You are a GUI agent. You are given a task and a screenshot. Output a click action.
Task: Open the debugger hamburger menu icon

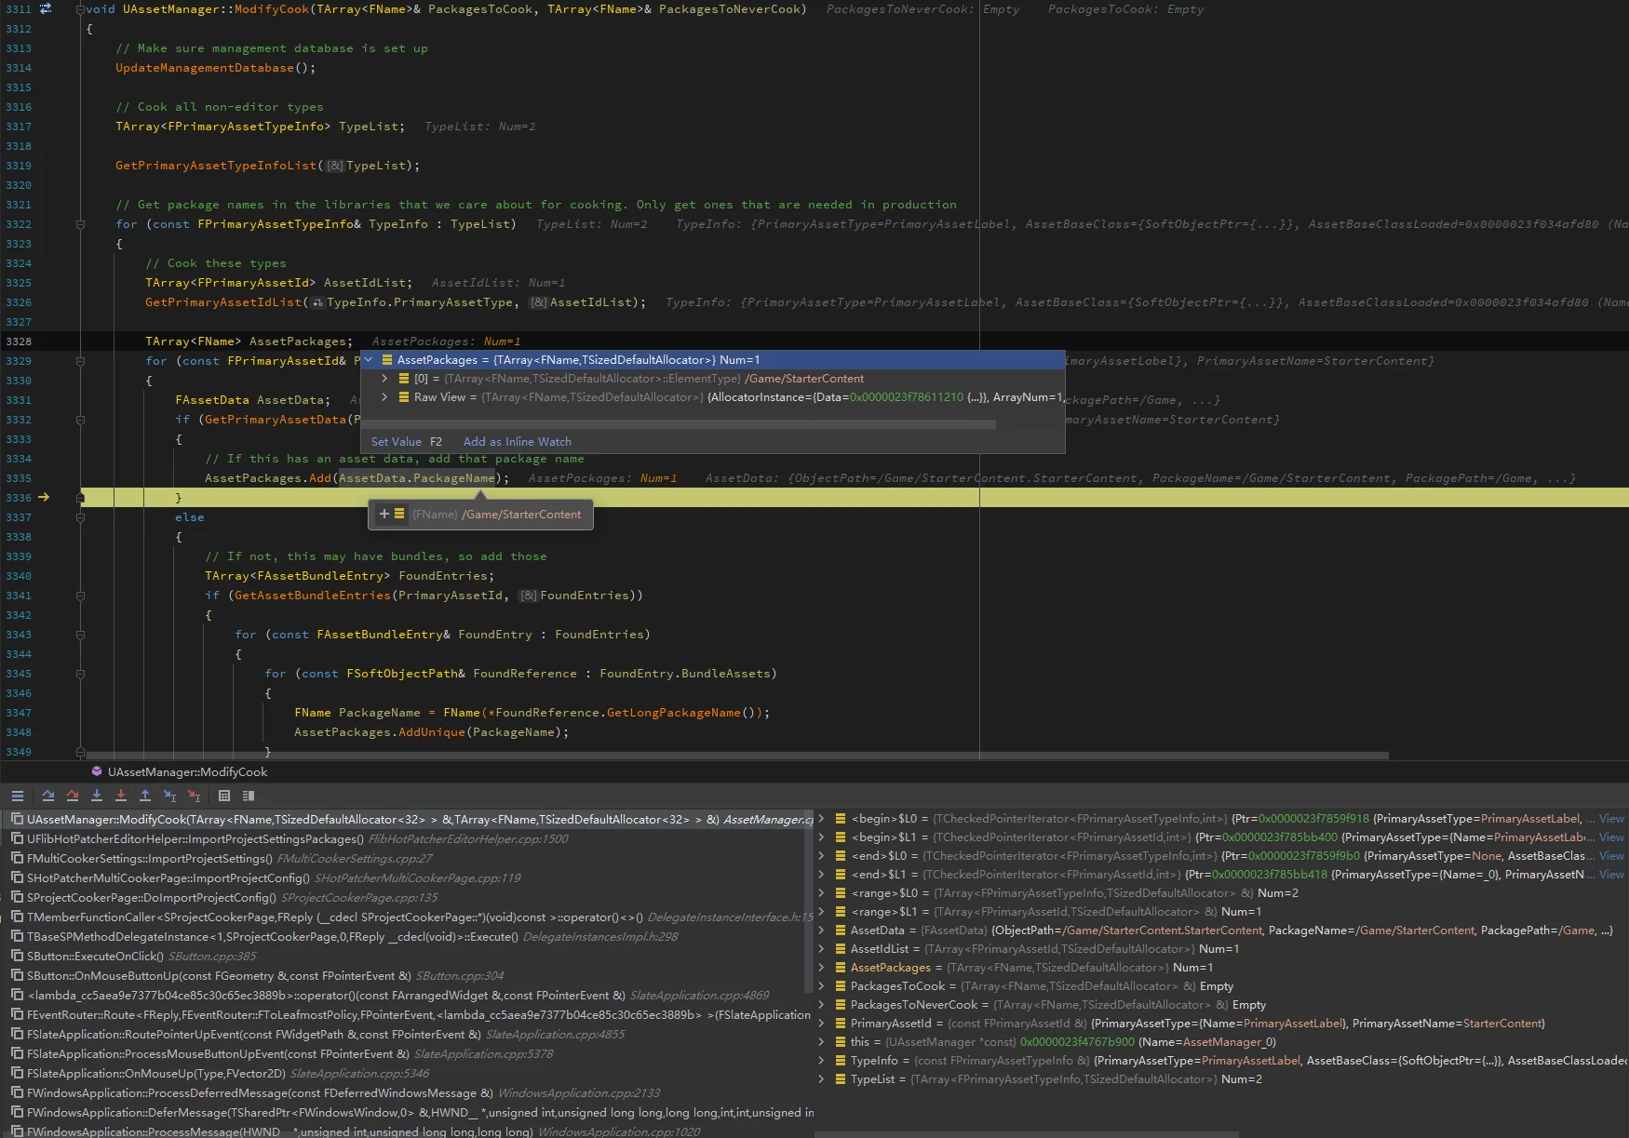18,796
